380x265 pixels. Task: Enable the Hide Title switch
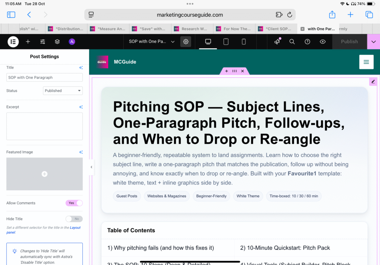coord(74,219)
